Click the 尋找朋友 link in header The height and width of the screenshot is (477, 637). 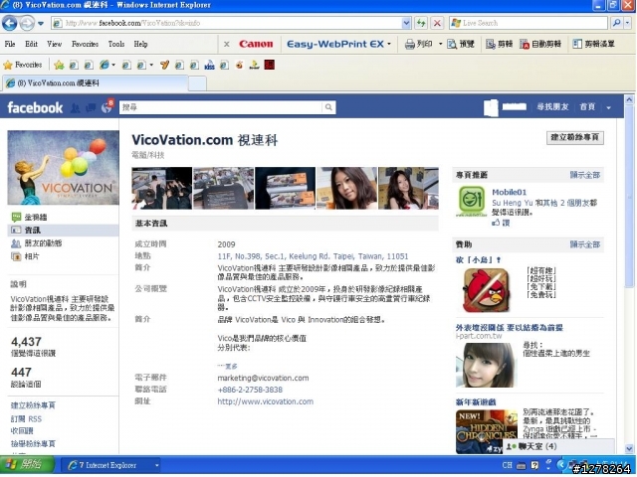552,107
